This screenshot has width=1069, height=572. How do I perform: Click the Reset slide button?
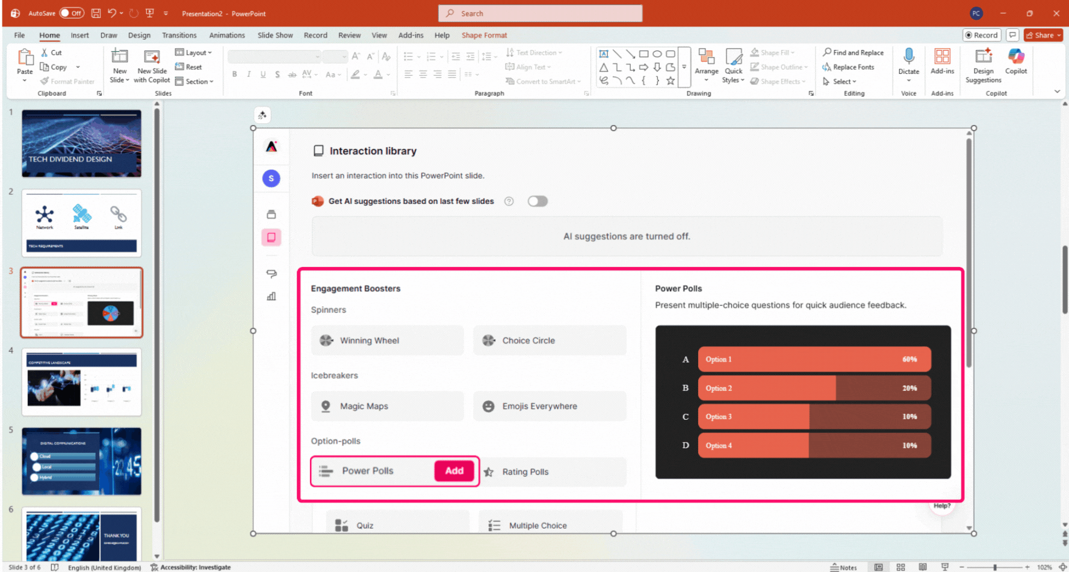tap(188, 67)
